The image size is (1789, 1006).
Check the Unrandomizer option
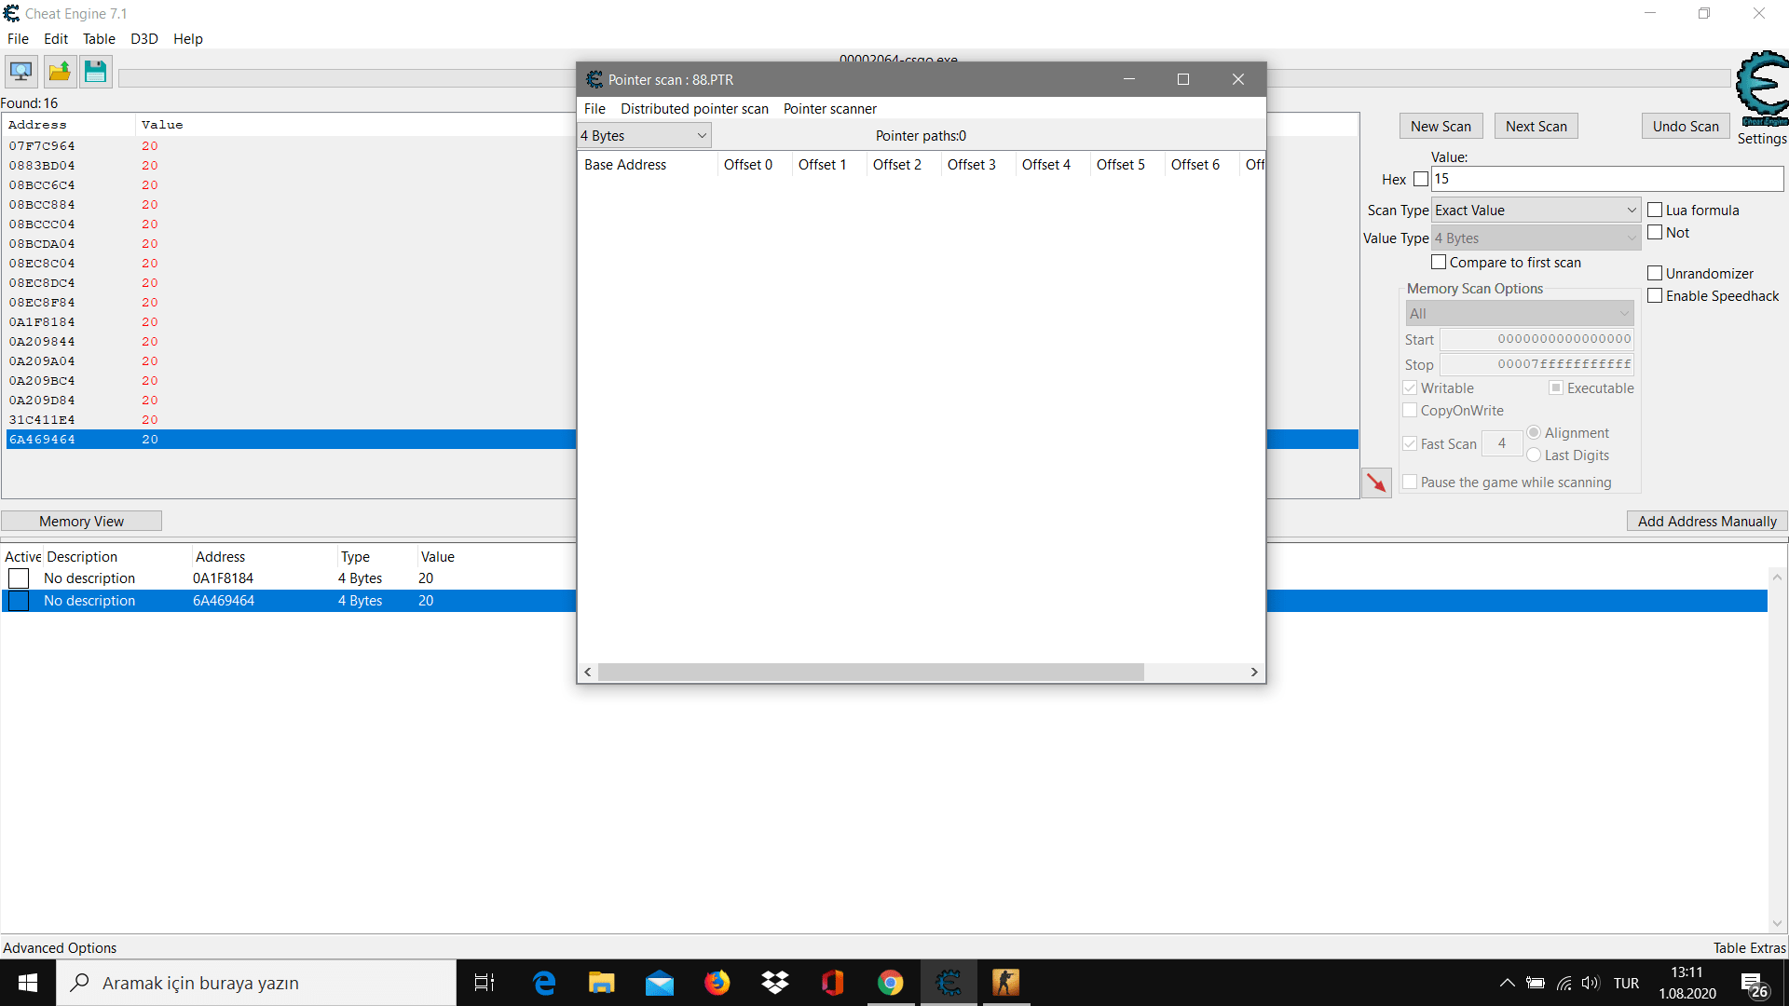click(x=1655, y=274)
